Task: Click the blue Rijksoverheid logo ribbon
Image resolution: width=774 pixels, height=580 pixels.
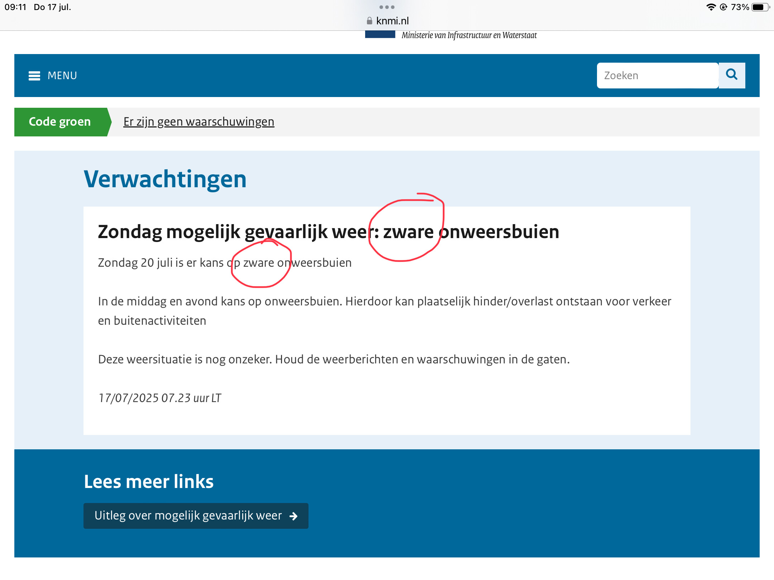Action: point(380,34)
